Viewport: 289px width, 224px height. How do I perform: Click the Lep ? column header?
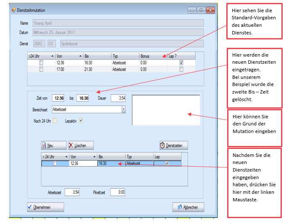click(181, 56)
